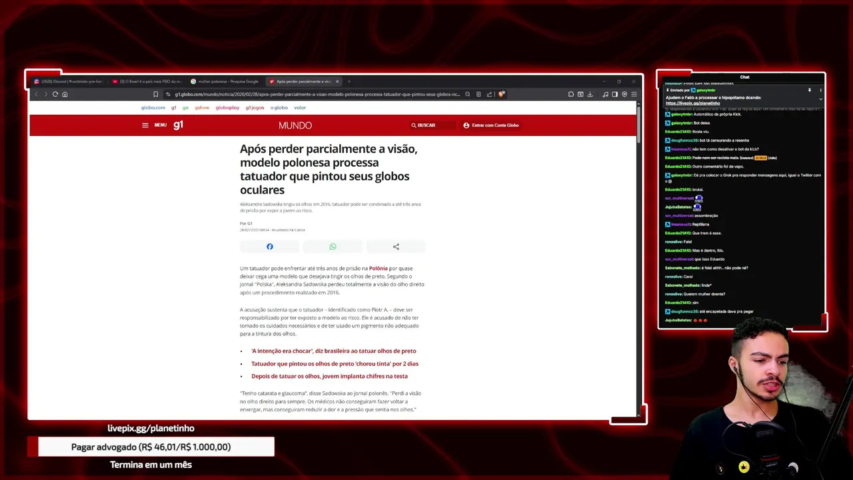Open pinned message three-dot options
The image size is (853, 480).
coord(820,90)
